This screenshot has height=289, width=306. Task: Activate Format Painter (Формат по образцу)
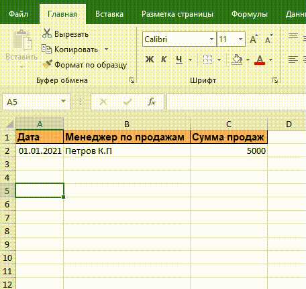(x=85, y=65)
